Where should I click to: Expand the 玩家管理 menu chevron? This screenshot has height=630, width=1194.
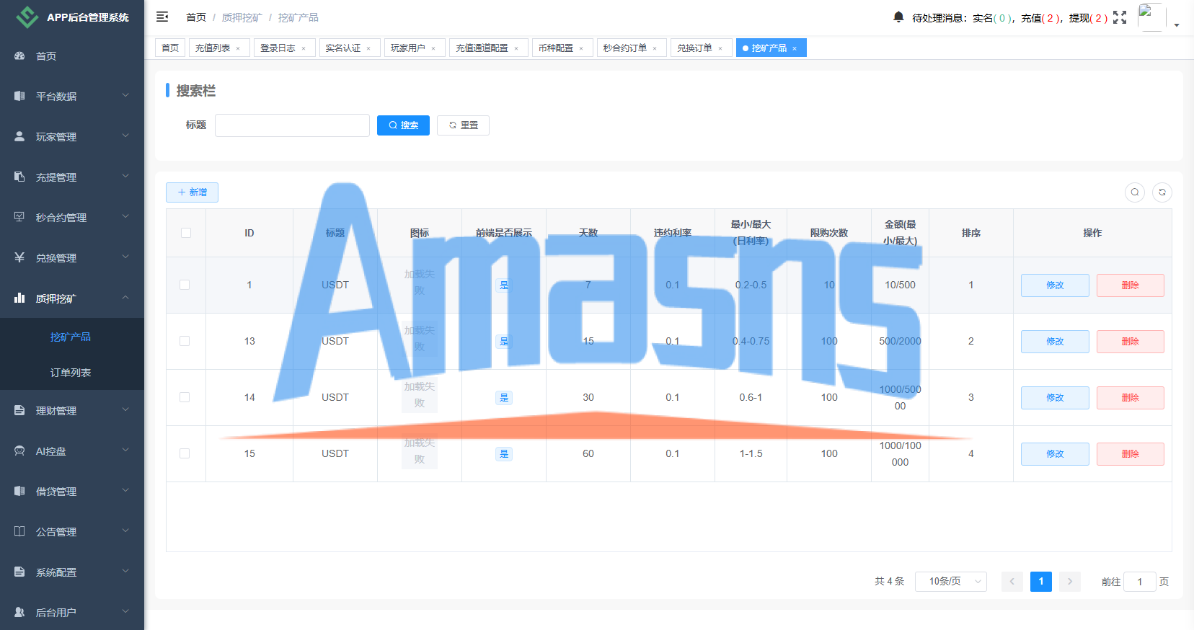tap(125, 136)
